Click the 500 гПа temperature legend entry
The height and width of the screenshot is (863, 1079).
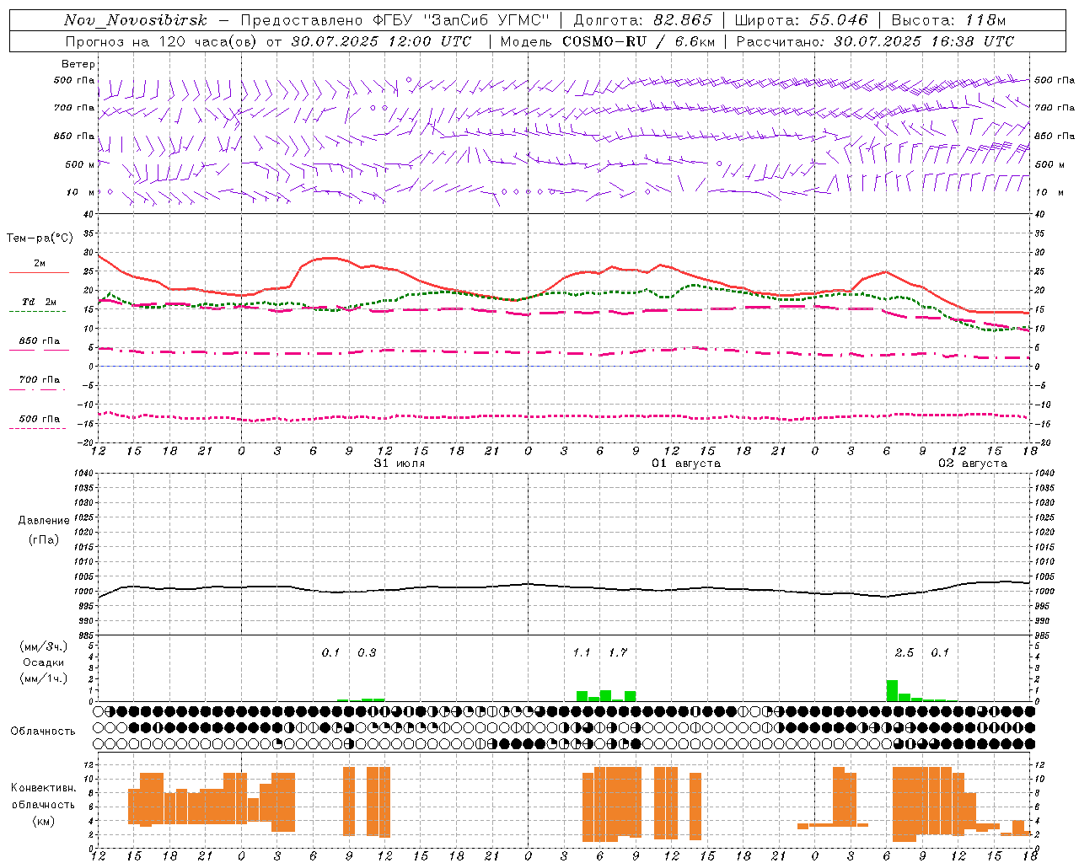point(40,419)
